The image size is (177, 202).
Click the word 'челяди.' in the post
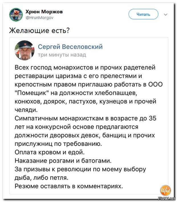coord(26,110)
